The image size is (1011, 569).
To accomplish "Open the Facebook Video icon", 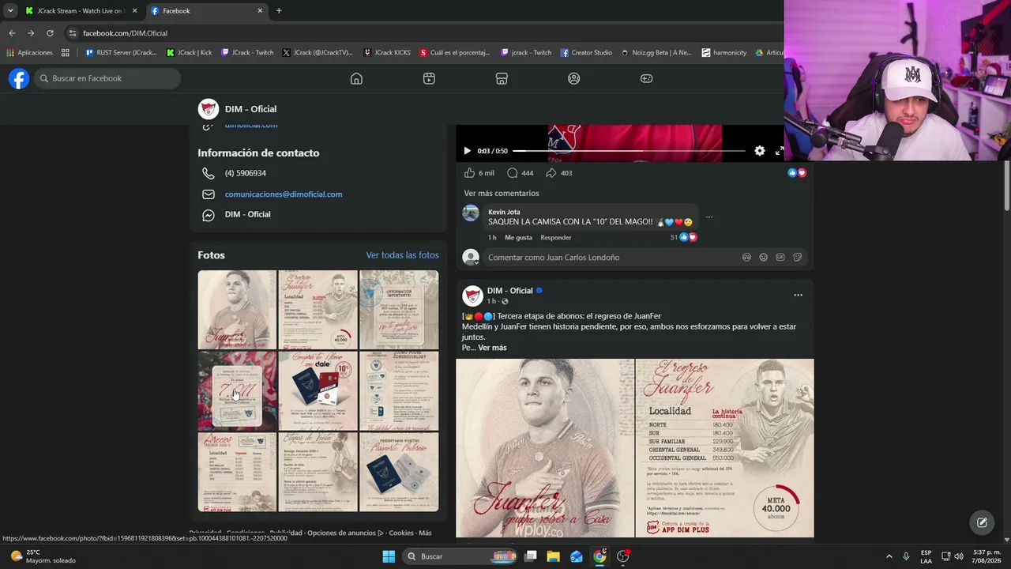I will pos(429,78).
